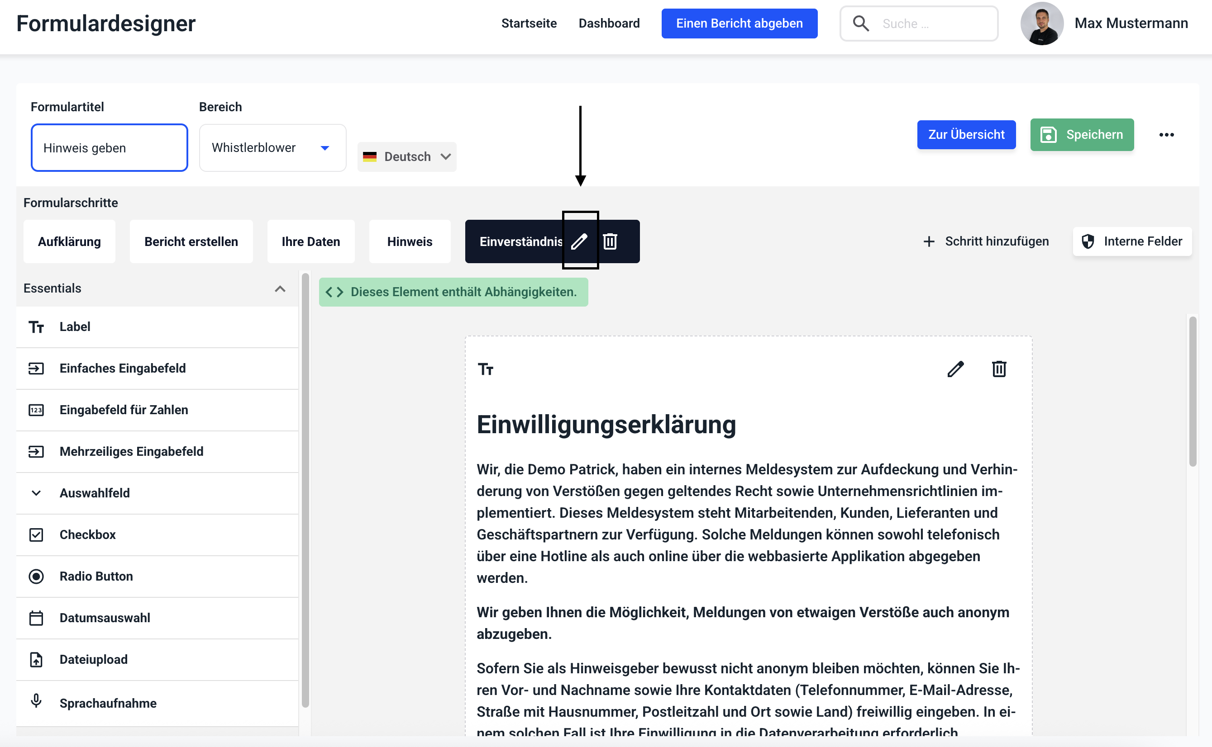Edit the Einwilligungserklärung label element
This screenshot has height=747, width=1212.
point(955,369)
